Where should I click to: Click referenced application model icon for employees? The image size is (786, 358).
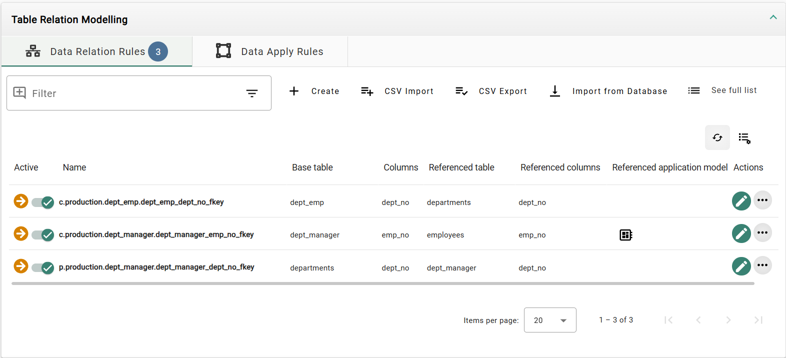pyautogui.click(x=625, y=234)
